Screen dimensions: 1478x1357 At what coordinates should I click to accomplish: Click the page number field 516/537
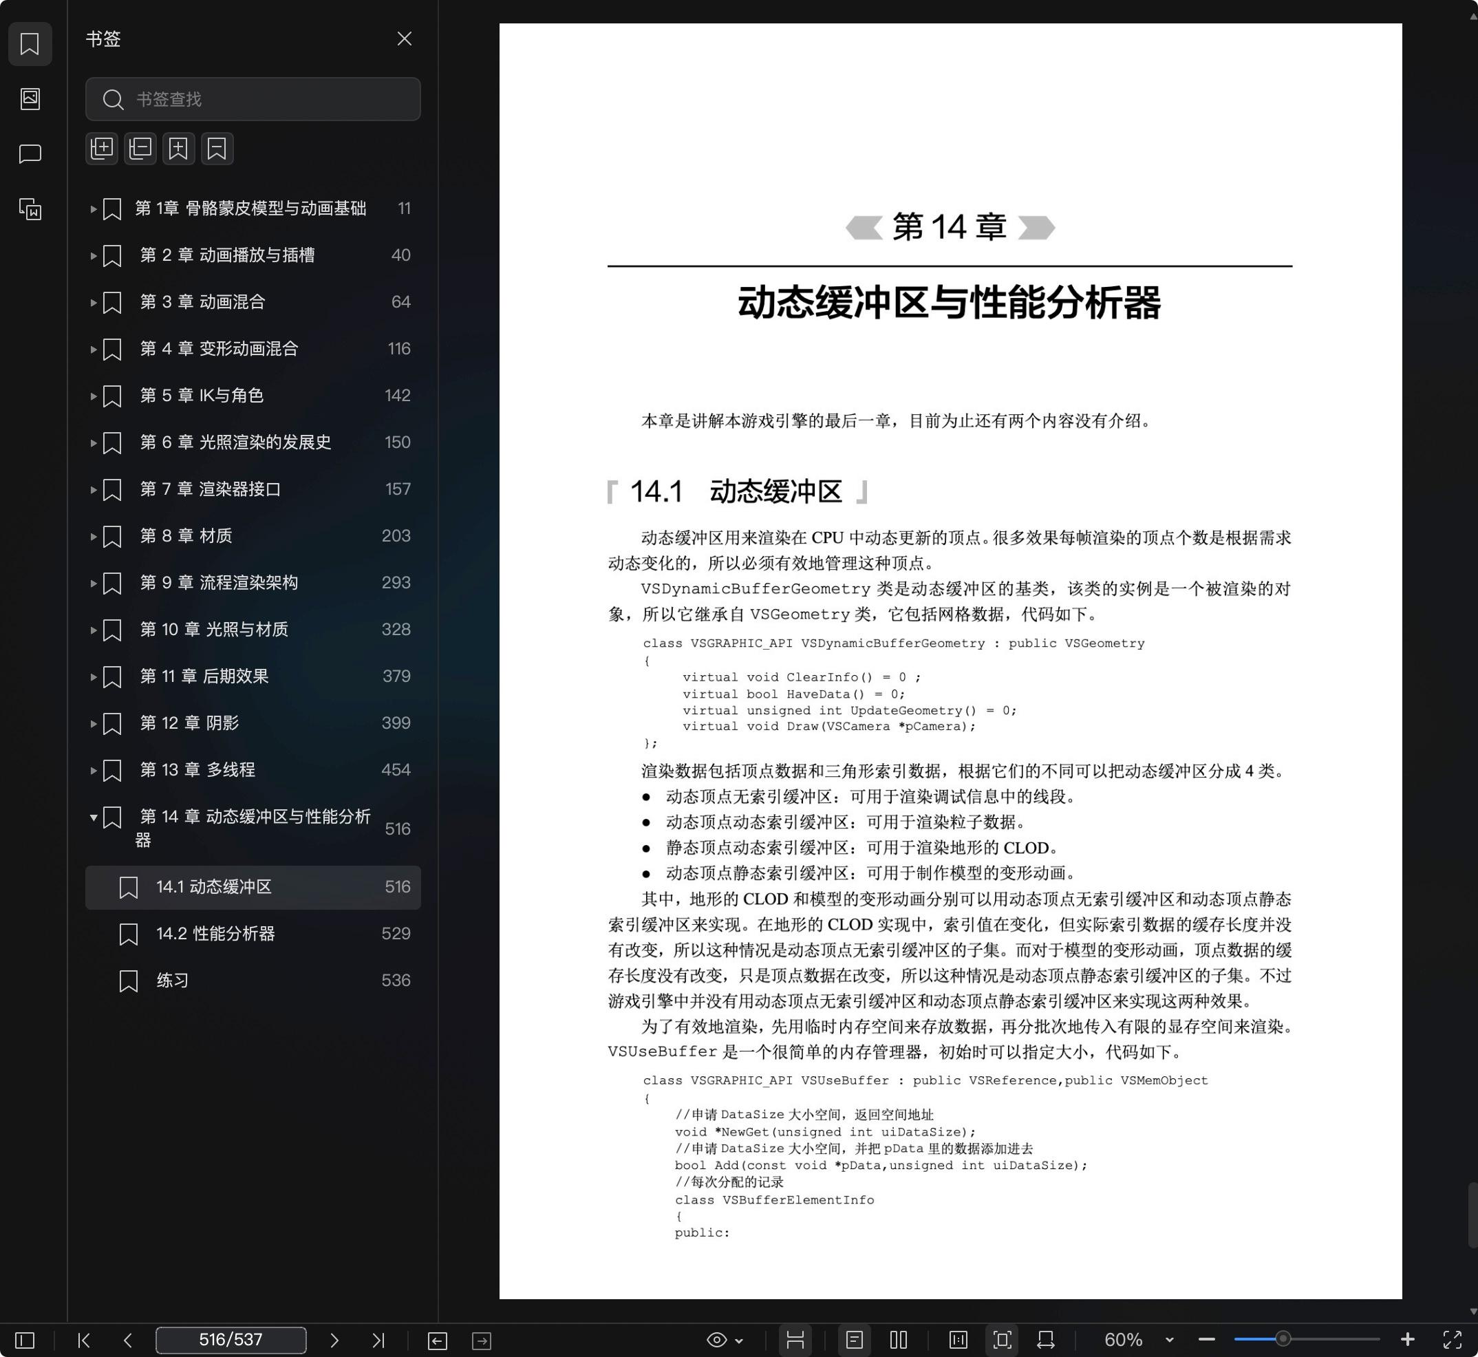[231, 1340]
